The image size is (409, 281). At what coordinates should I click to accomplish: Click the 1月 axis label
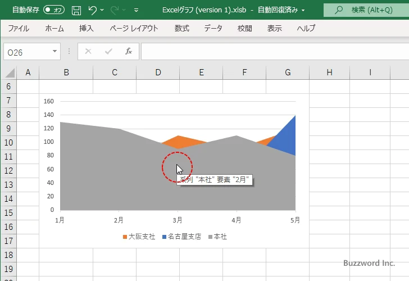click(x=60, y=220)
